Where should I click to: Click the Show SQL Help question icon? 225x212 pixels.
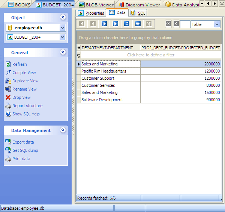pos(8,114)
